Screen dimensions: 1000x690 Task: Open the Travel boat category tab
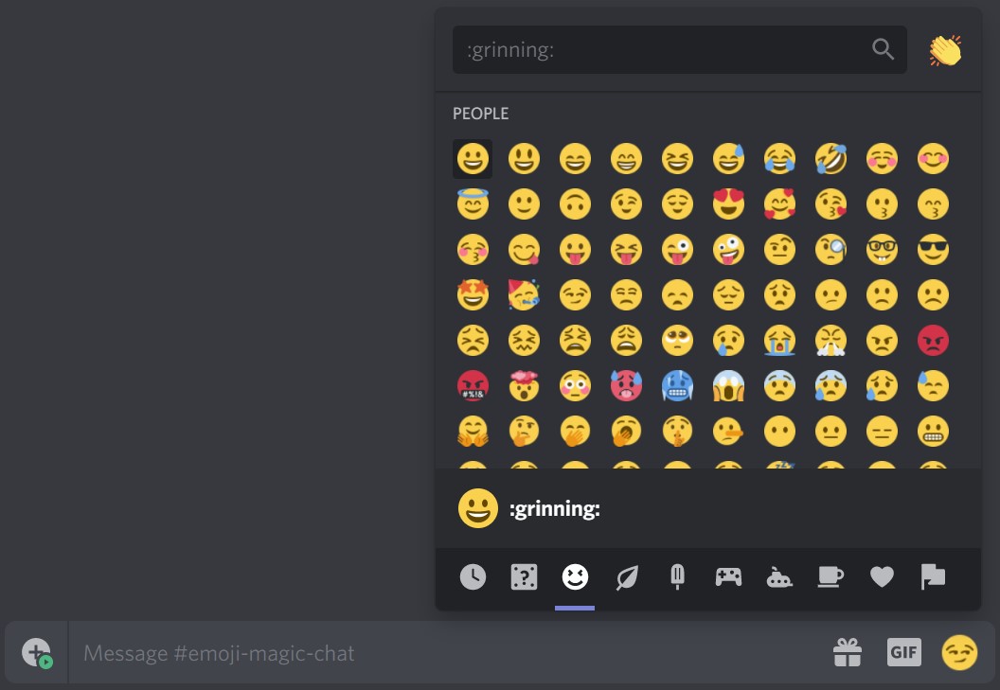point(779,577)
